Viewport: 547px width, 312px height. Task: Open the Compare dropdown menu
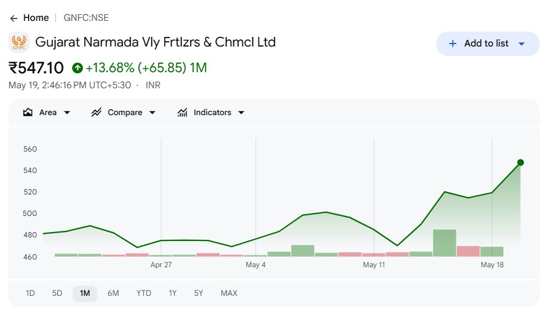pyautogui.click(x=123, y=112)
